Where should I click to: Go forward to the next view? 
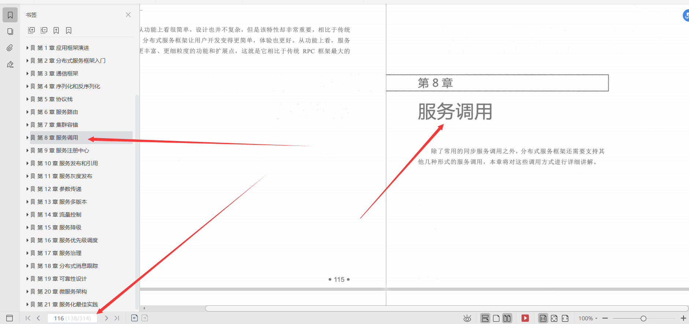[145, 318]
